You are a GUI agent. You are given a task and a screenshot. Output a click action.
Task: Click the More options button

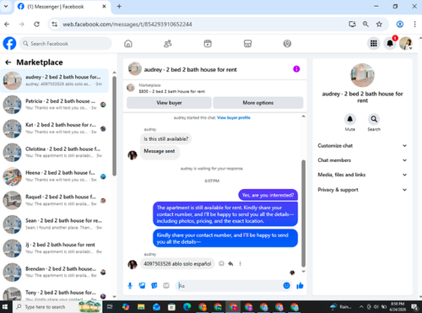pyautogui.click(x=258, y=103)
